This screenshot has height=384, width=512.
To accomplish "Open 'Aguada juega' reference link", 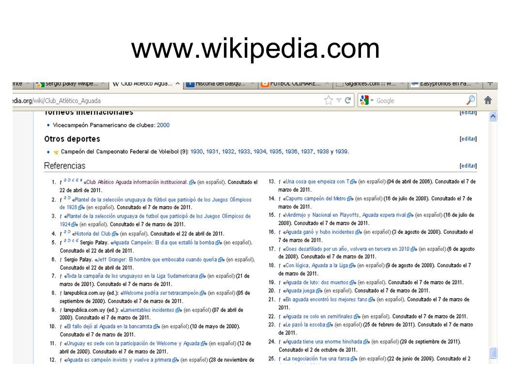I will pos(300,291).
